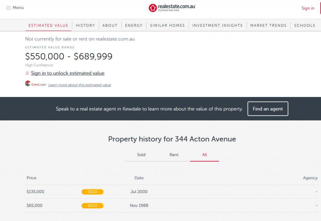
Task: Open the Energy tab
Action: [134, 25]
